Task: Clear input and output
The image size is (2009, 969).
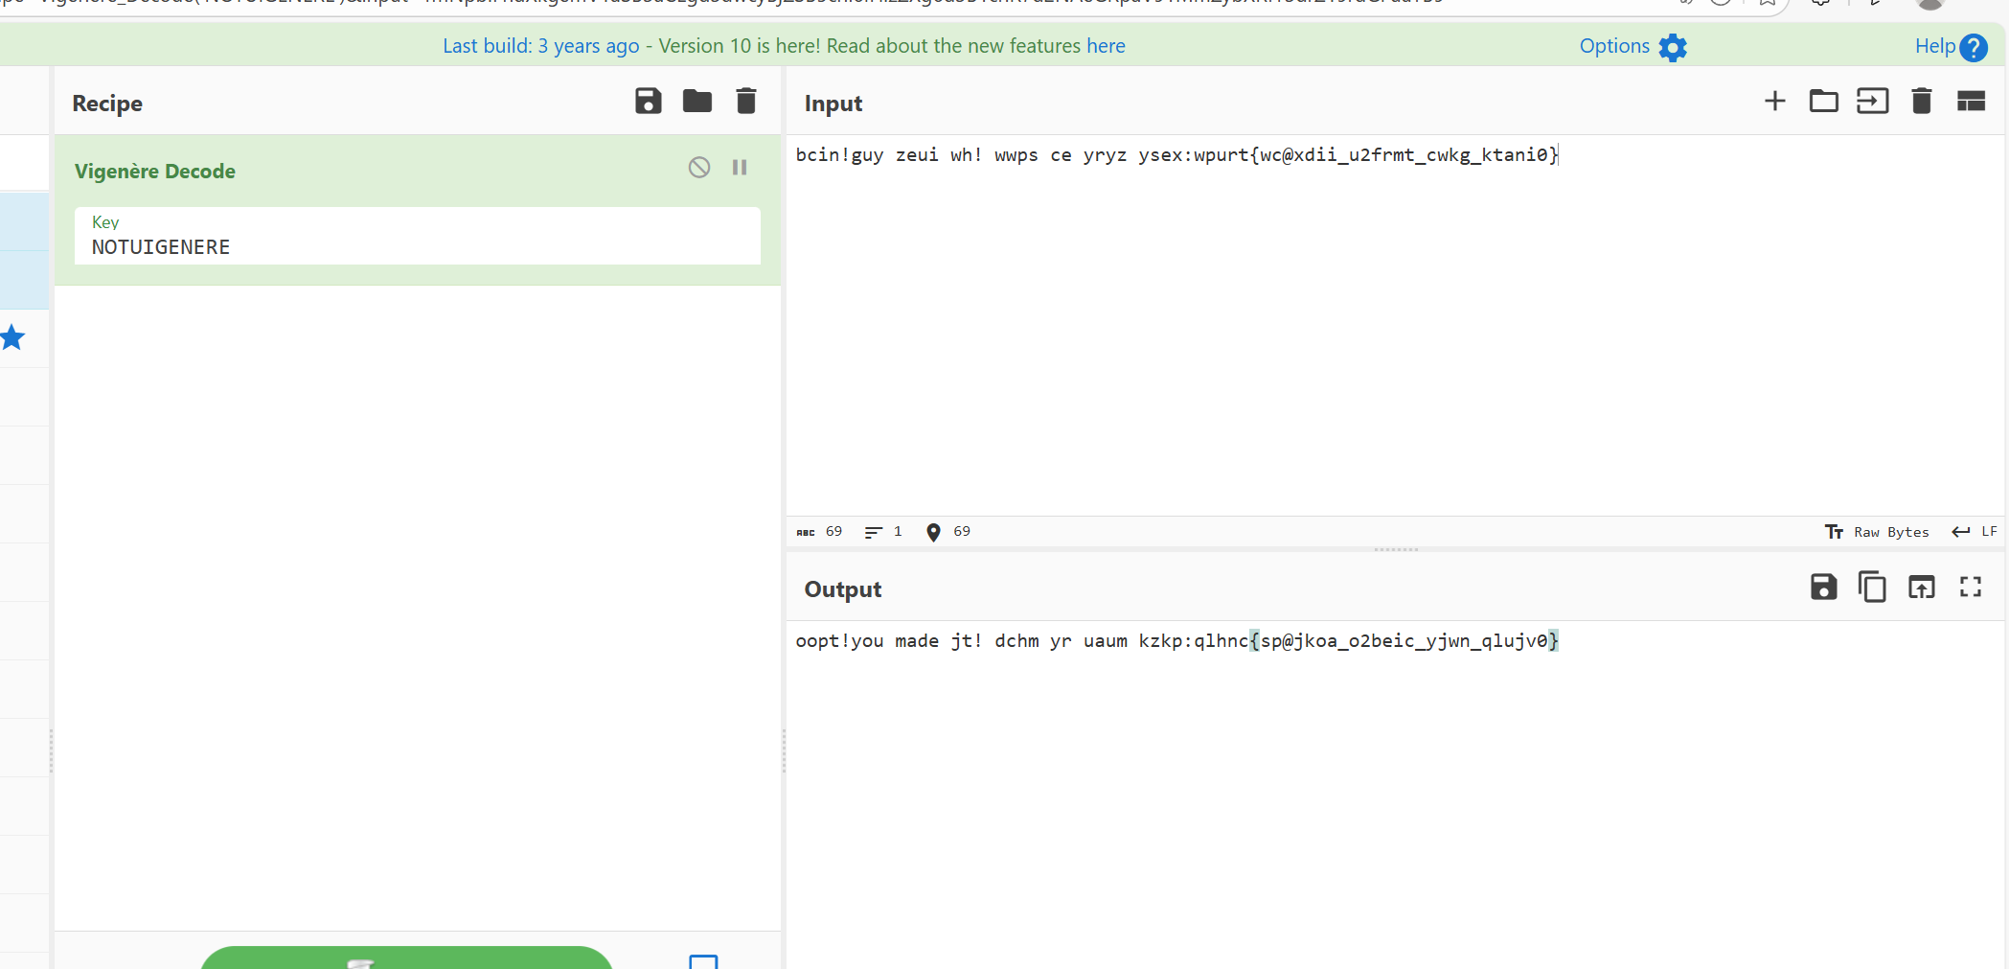Action: coord(1921,102)
